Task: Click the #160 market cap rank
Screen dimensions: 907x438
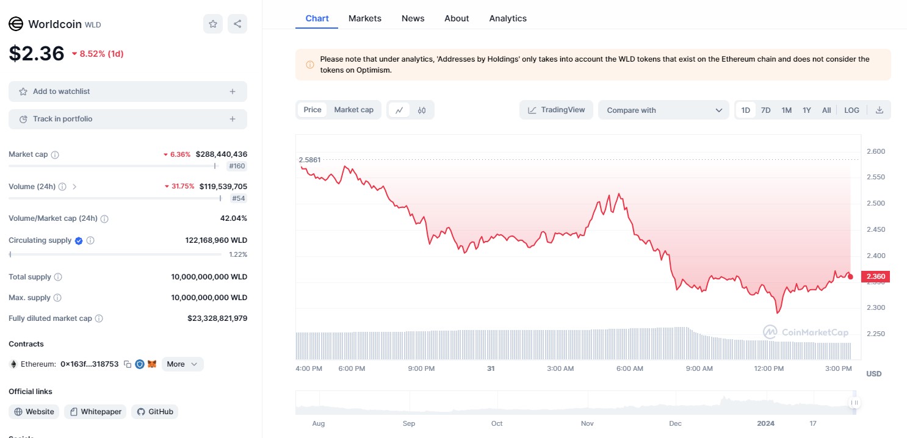Action: point(237,167)
